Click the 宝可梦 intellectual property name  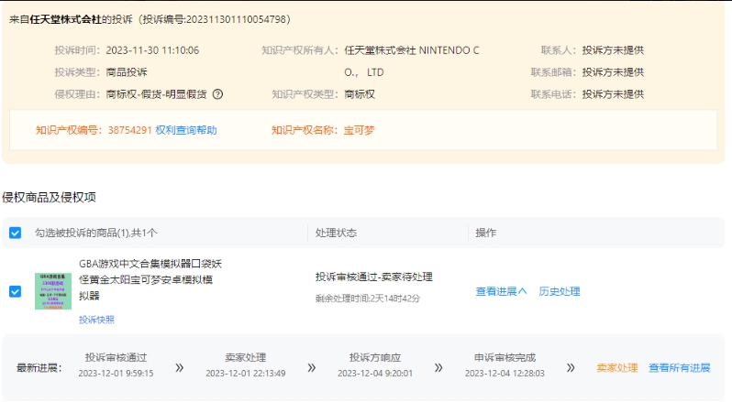click(x=359, y=130)
